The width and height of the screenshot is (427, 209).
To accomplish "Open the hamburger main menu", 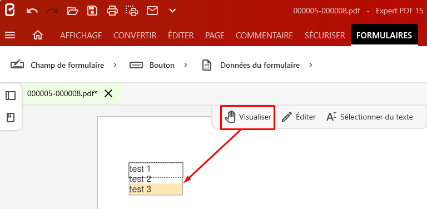I will coord(10,35).
